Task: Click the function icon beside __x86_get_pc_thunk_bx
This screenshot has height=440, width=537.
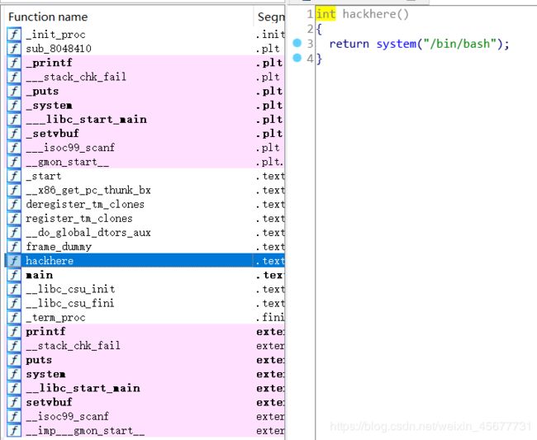Action: click(14, 190)
